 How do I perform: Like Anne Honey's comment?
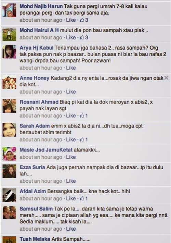tap(71, 92)
